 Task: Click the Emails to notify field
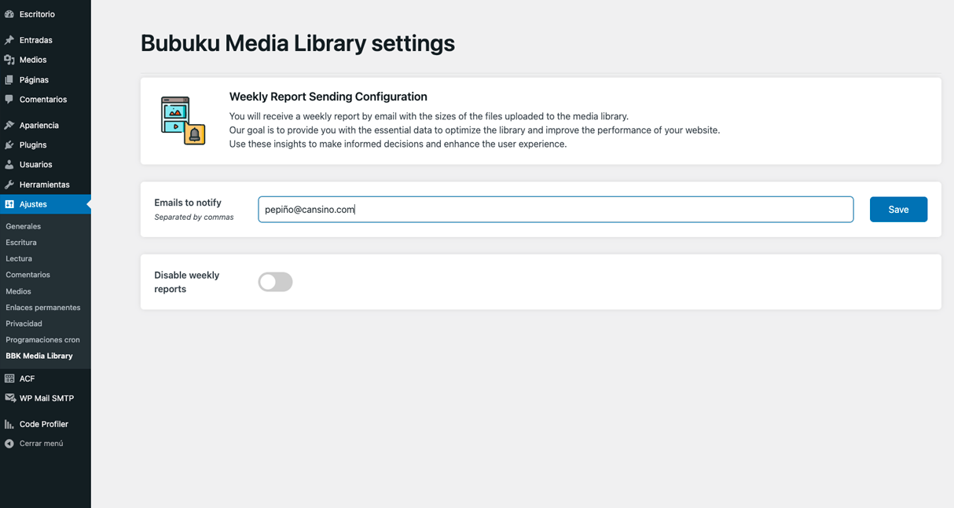[x=555, y=210]
